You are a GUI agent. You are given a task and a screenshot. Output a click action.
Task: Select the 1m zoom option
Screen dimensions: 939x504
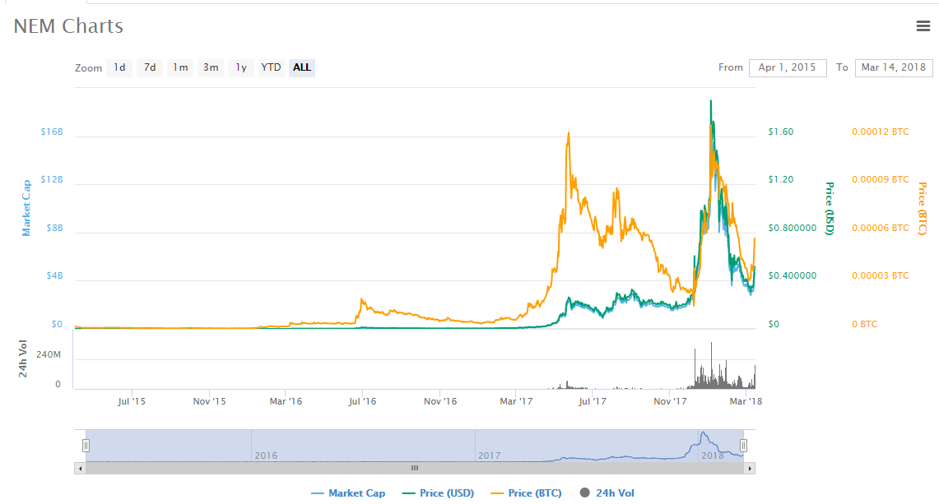click(180, 67)
